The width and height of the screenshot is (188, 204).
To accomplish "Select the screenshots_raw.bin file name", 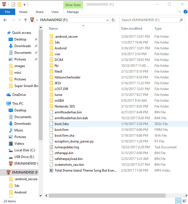I will [x=69, y=165].
